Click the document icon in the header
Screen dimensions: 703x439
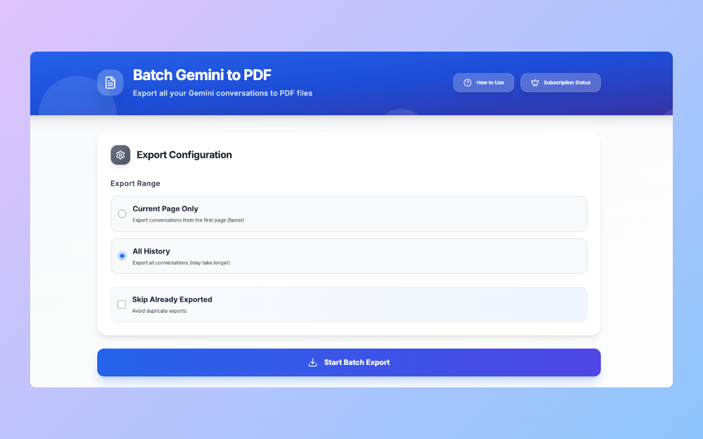tap(110, 82)
